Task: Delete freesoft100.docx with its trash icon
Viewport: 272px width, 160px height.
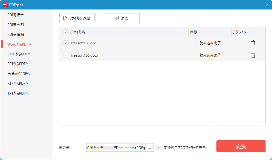Action: (253, 55)
